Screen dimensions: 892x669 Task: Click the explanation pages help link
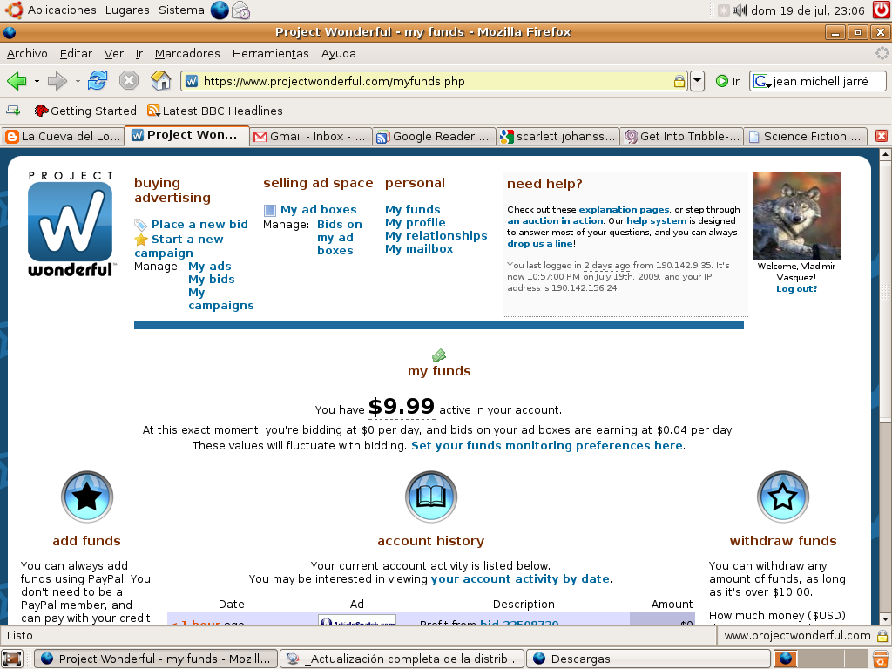(x=624, y=209)
